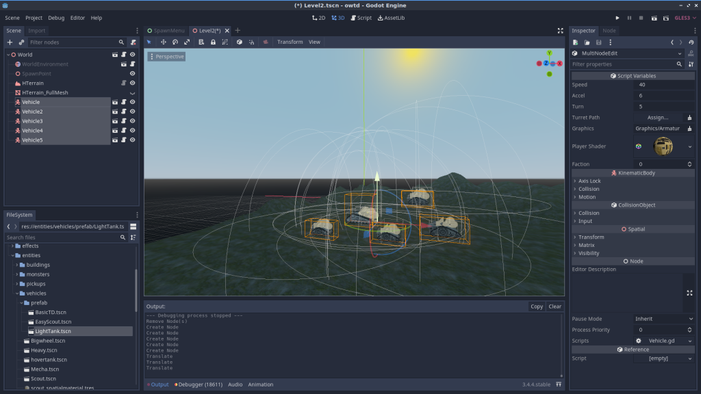Toggle Use Local Space cube icon
The width and height of the screenshot is (701, 394).
click(x=239, y=42)
